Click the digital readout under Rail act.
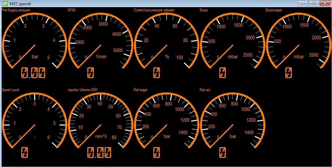Viewport: 332px width, 167px height. (223, 152)
